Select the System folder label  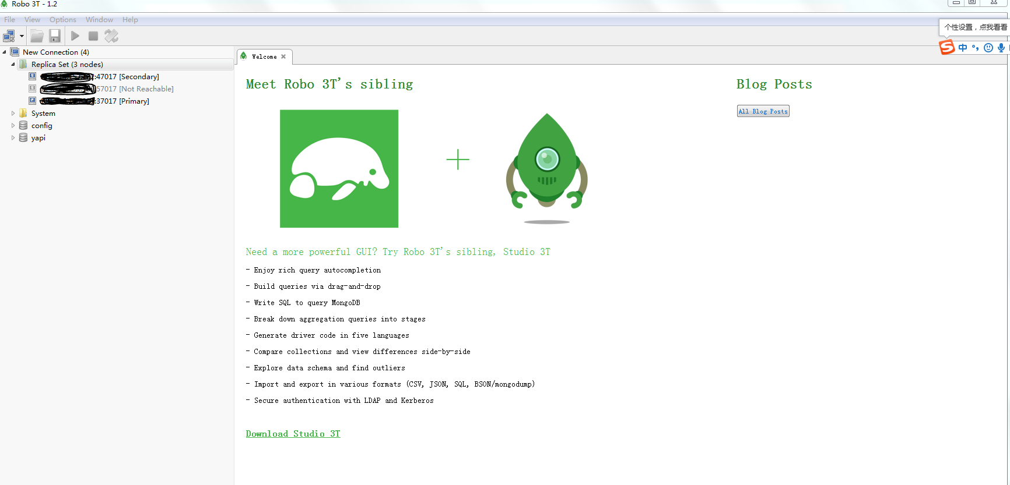[x=43, y=114]
